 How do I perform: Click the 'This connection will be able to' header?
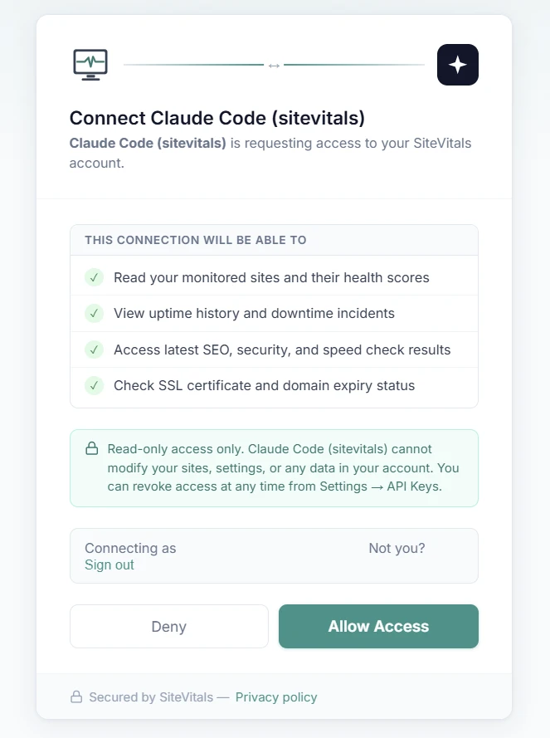(x=196, y=240)
